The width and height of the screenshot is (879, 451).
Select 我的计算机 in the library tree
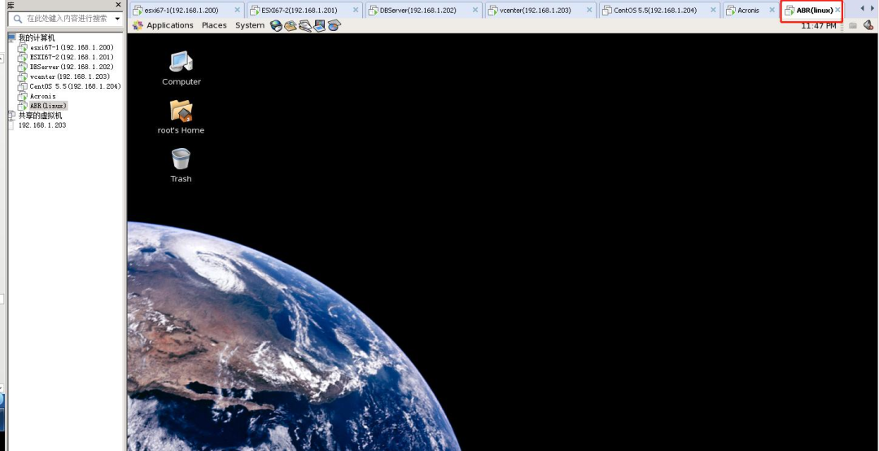[x=37, y=37]
